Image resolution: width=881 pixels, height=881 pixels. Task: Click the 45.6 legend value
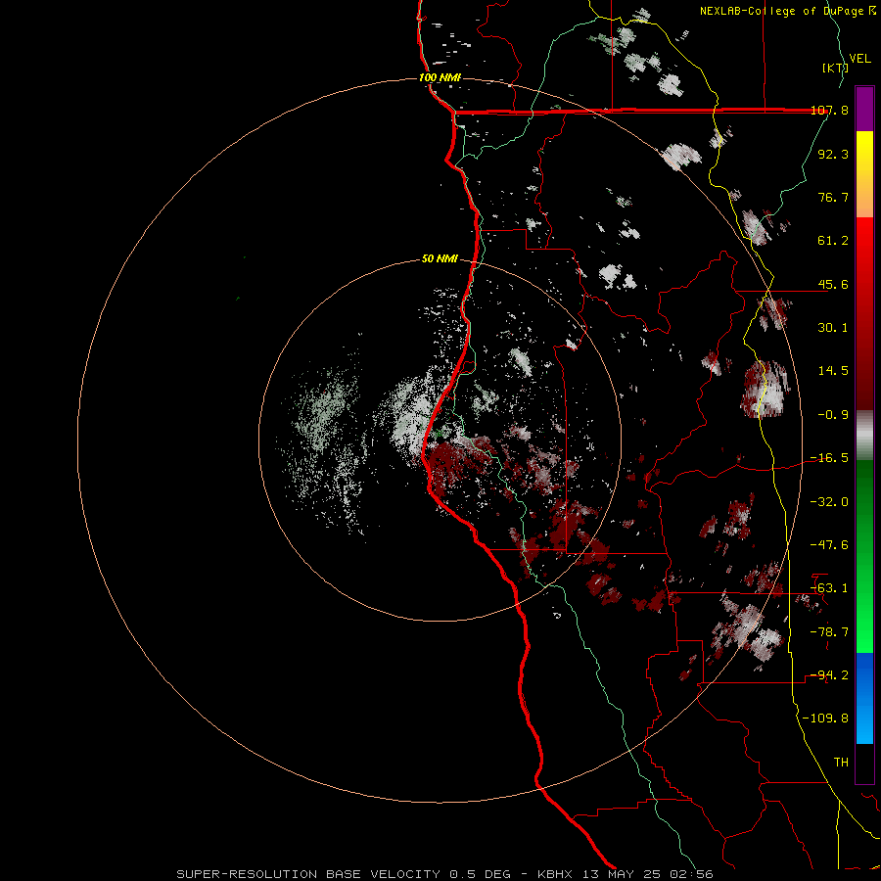833,284
